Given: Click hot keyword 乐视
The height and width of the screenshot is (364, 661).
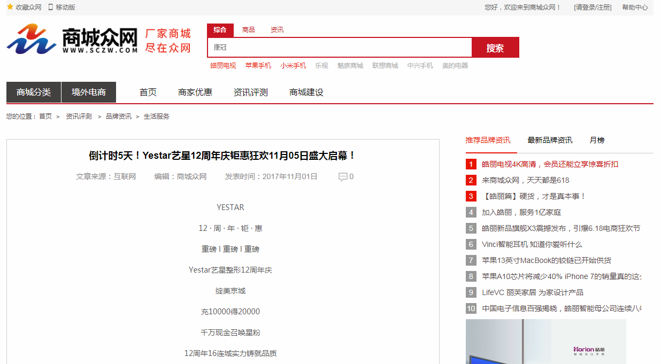Looking at the screenshot, I should tap(321, 66).
